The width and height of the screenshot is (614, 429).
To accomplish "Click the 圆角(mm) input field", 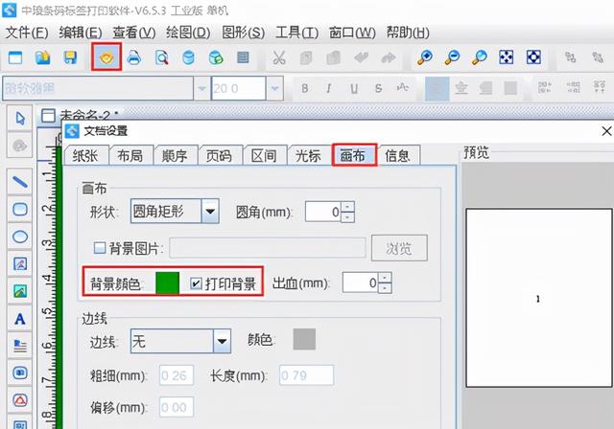I will point(323,212).
